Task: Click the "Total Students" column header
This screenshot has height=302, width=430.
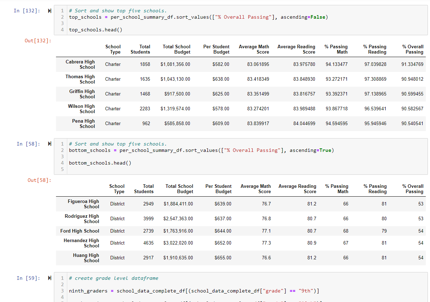Action: (x=140, y=49)
